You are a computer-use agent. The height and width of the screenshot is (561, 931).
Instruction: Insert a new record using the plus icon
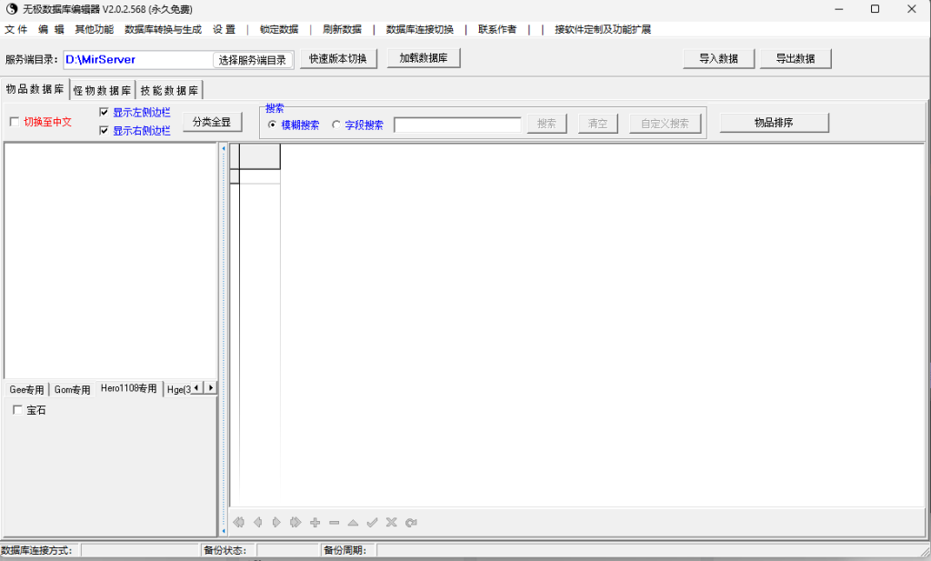[314, 522]
